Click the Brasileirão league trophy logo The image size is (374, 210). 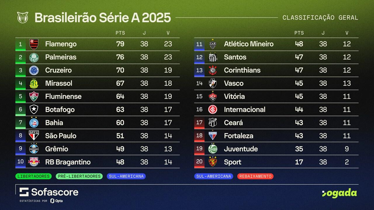22,17
